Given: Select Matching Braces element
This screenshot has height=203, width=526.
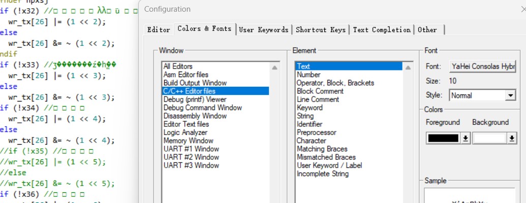Looking at the screenshot, I should (349, 149).
